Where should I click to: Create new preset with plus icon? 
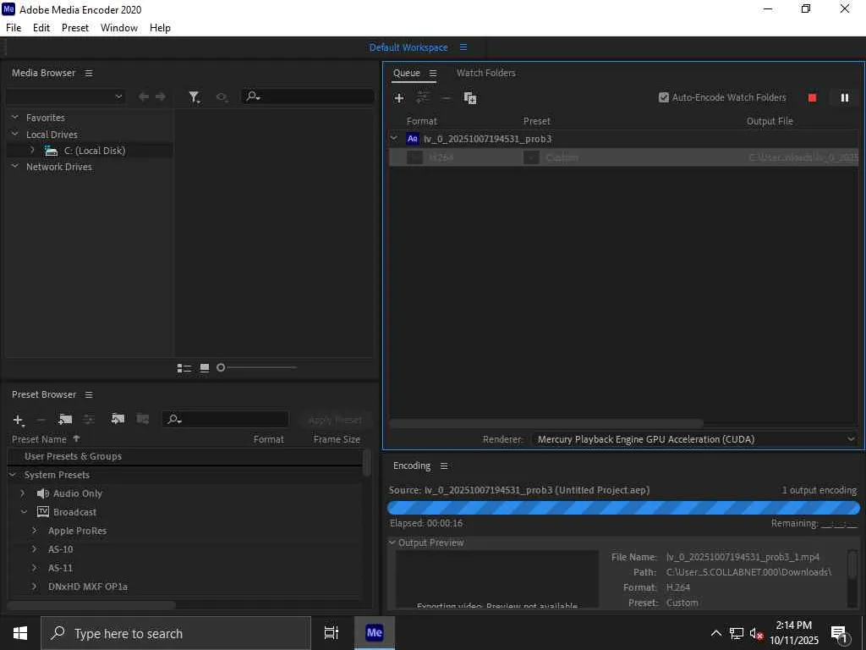tap(18, 420)
